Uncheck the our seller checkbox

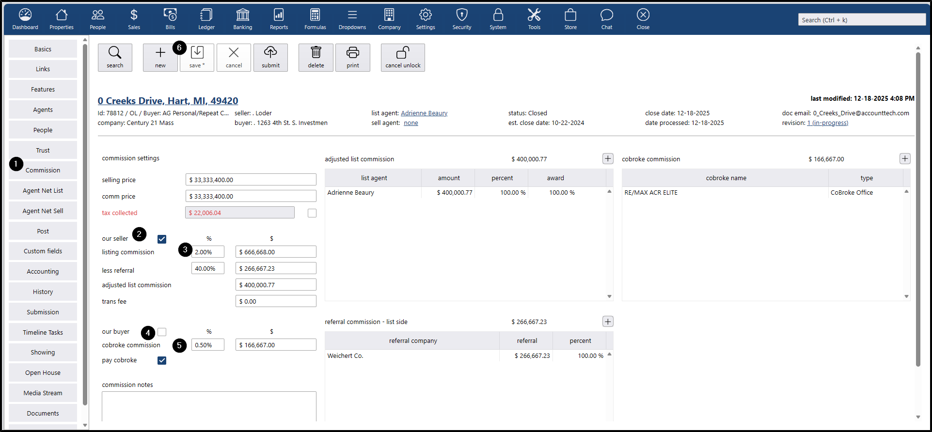click(x=162, y=239)
